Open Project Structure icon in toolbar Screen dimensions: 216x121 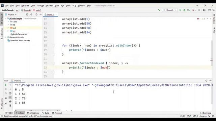tap(204, 10)
